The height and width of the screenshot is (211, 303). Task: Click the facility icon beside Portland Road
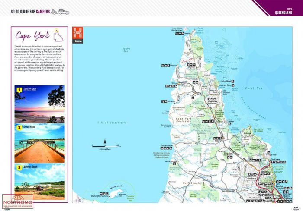(233, 81)
